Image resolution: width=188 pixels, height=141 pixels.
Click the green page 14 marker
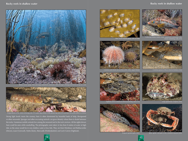click(x=47, y=137)
